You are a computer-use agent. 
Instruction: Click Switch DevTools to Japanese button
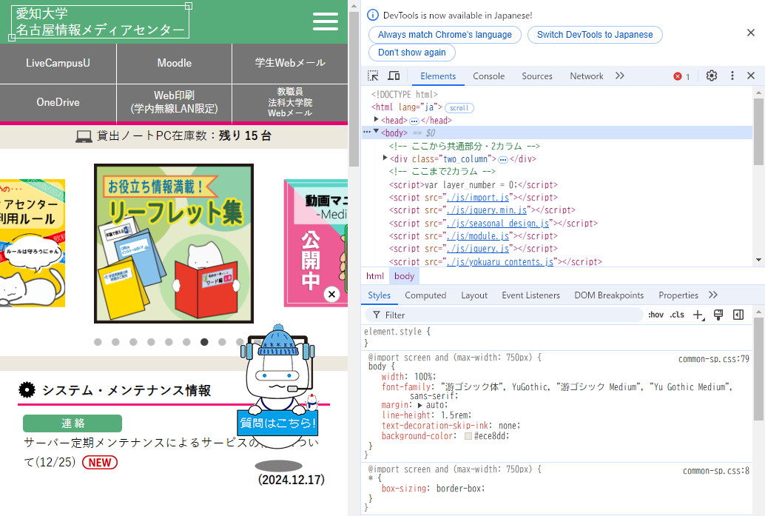(x=595, y=35)
